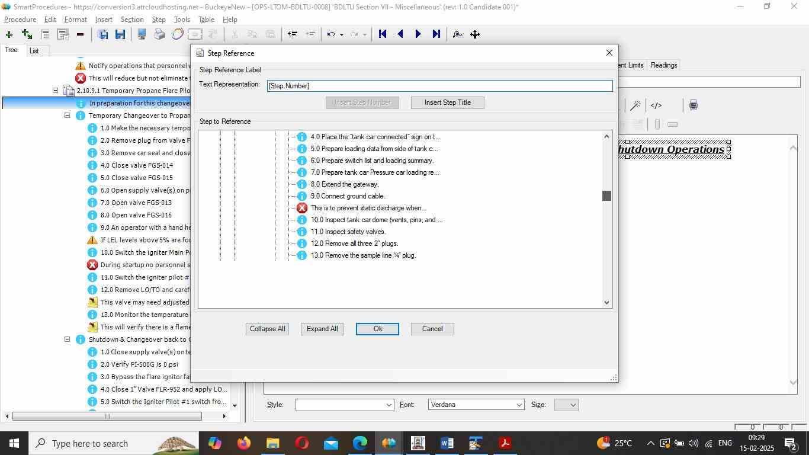This screenshot has height=455, width=809.
Task: Open Microsoft Word from the taskbar
Action: coord(447,443)
